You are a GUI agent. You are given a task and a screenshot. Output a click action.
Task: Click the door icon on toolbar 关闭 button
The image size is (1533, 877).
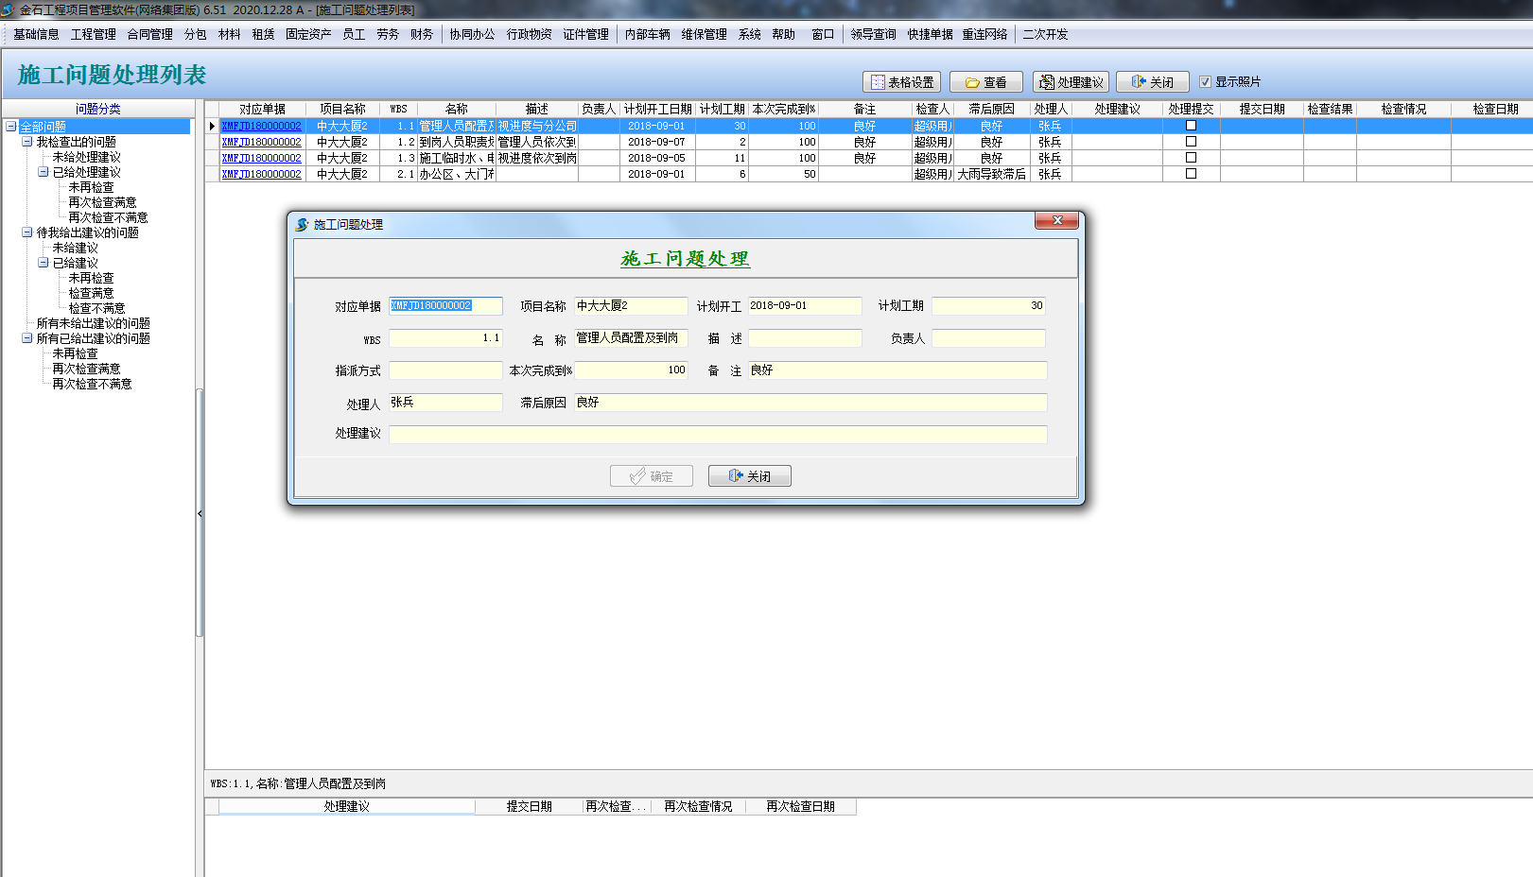[1138, 82]
